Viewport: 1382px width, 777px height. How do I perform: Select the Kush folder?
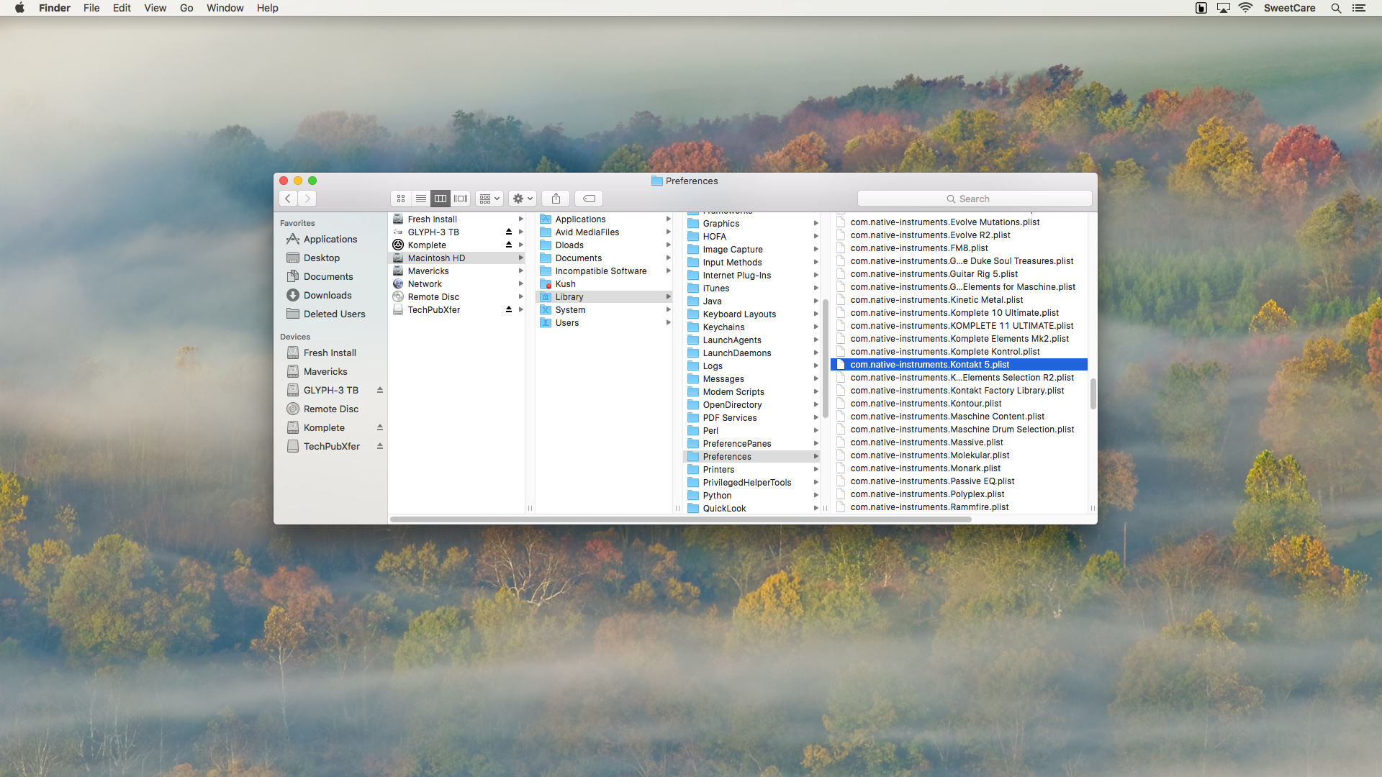click(605, 283)
